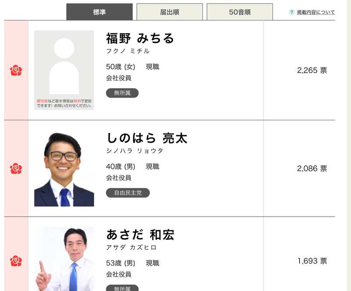The width and height of the screenshot is (351, 291).
Task: Click the 2,265 票 vote count
Action: pos(312,70)
